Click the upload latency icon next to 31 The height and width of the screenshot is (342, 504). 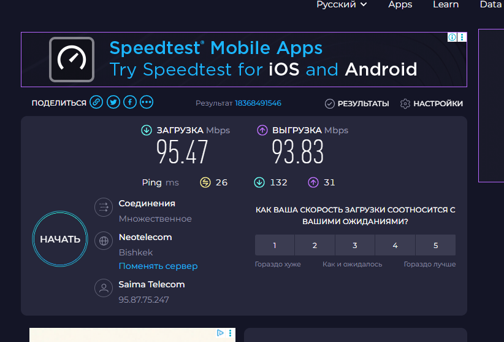click(313, 182)
